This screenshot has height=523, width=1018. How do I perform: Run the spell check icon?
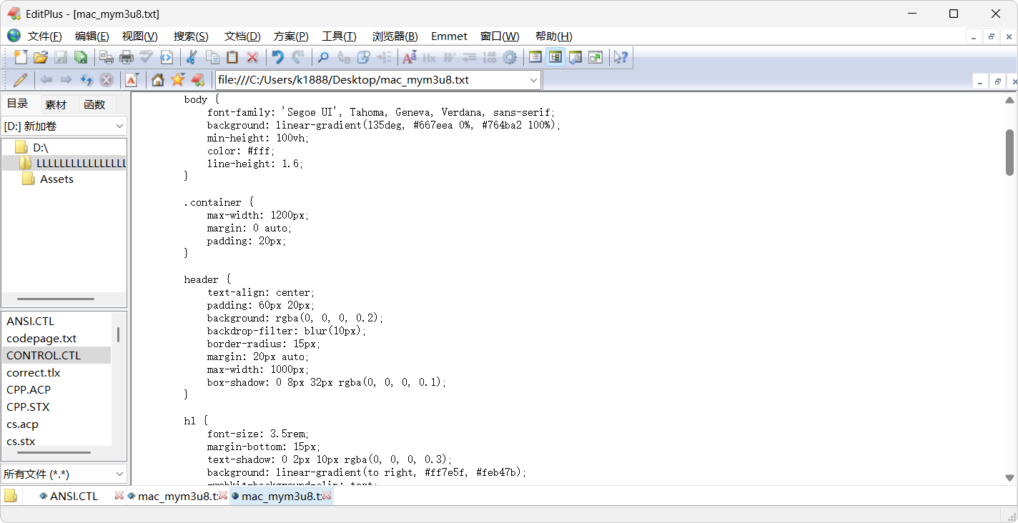point(147,58)
